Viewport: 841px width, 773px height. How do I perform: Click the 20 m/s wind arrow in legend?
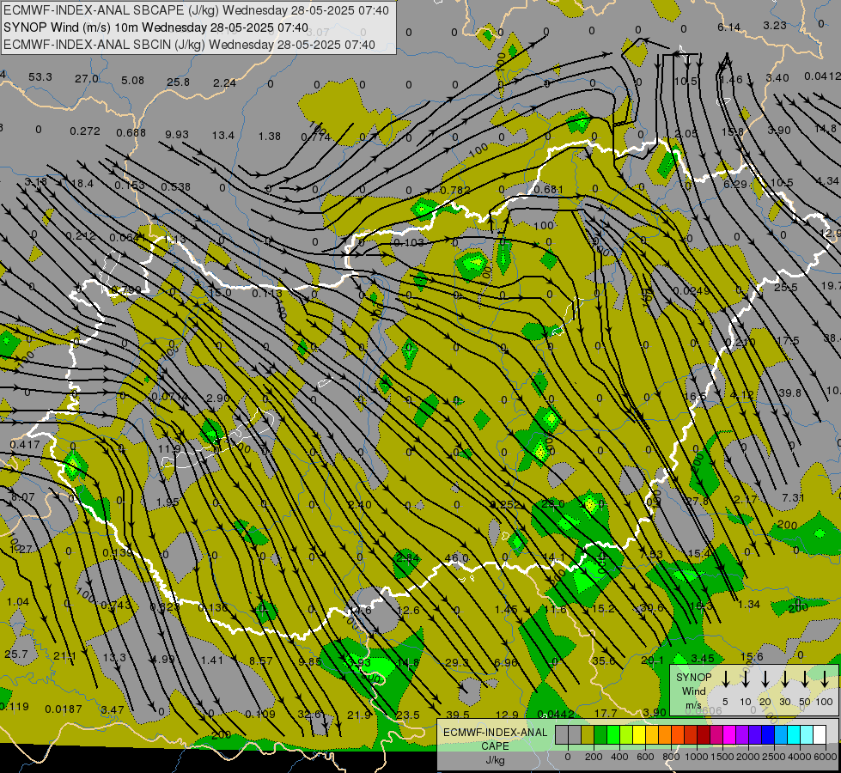[x=765, y=679]
